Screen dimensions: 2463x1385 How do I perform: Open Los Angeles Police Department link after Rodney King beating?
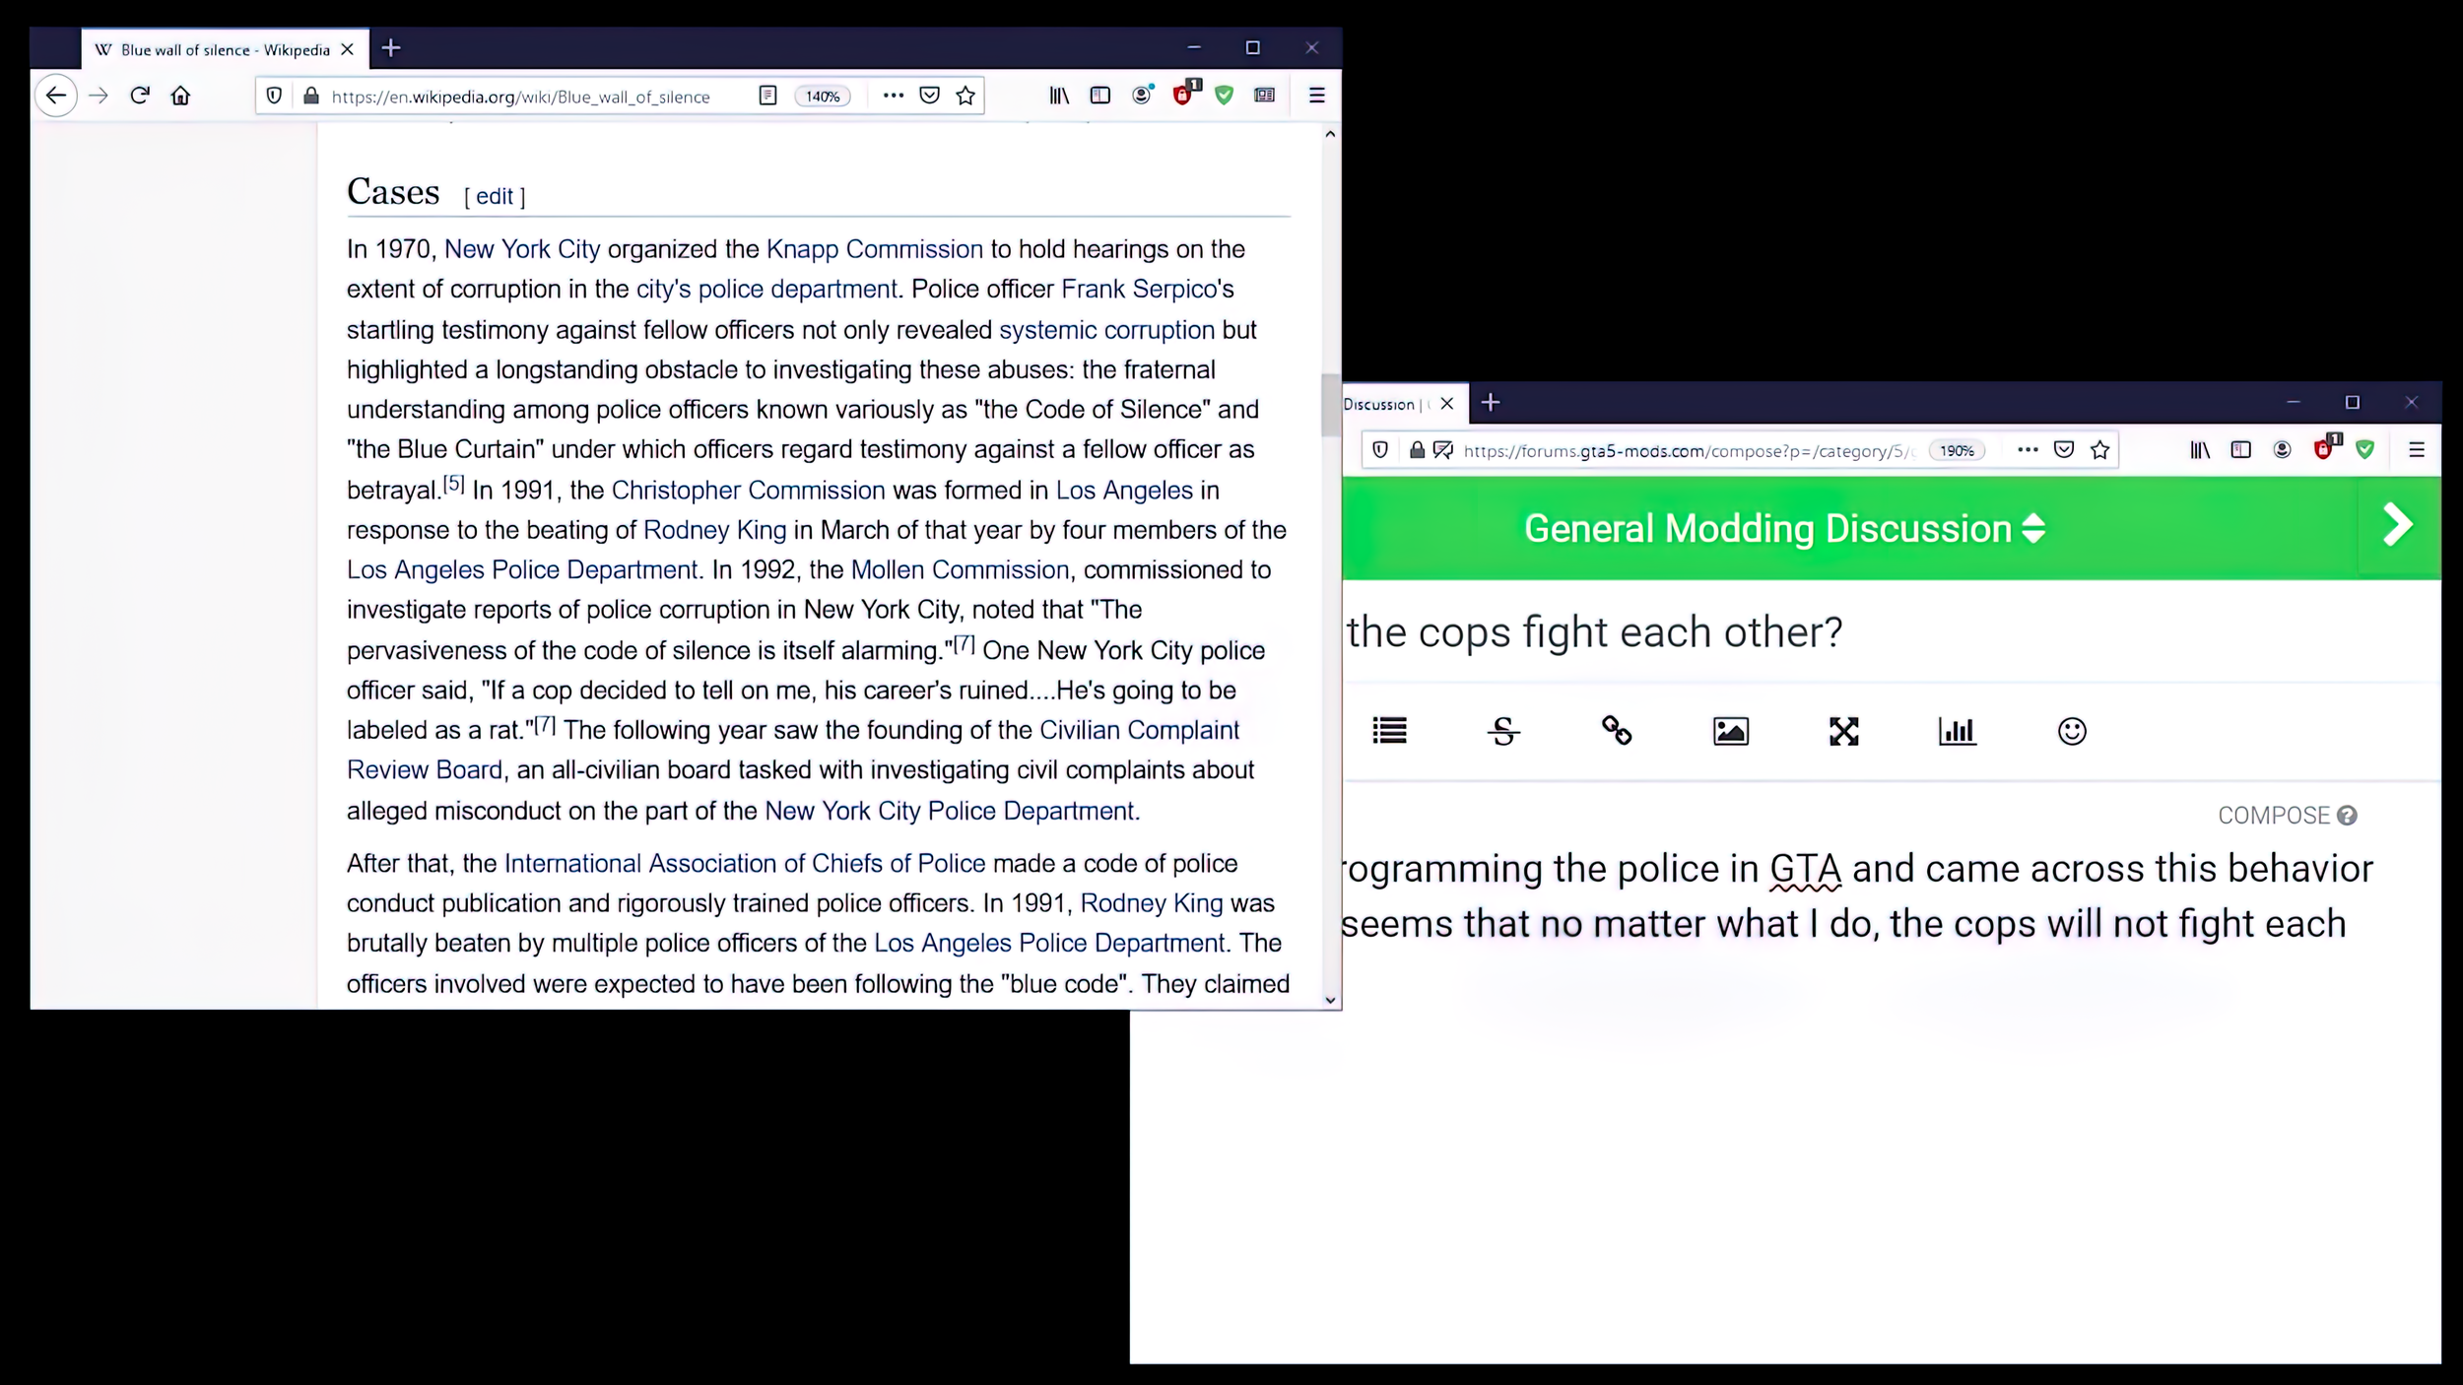coord(522,569)
